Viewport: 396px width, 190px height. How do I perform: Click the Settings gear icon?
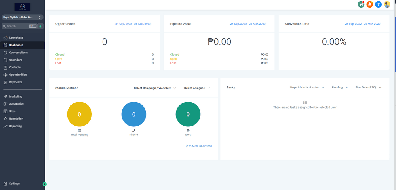5,184
